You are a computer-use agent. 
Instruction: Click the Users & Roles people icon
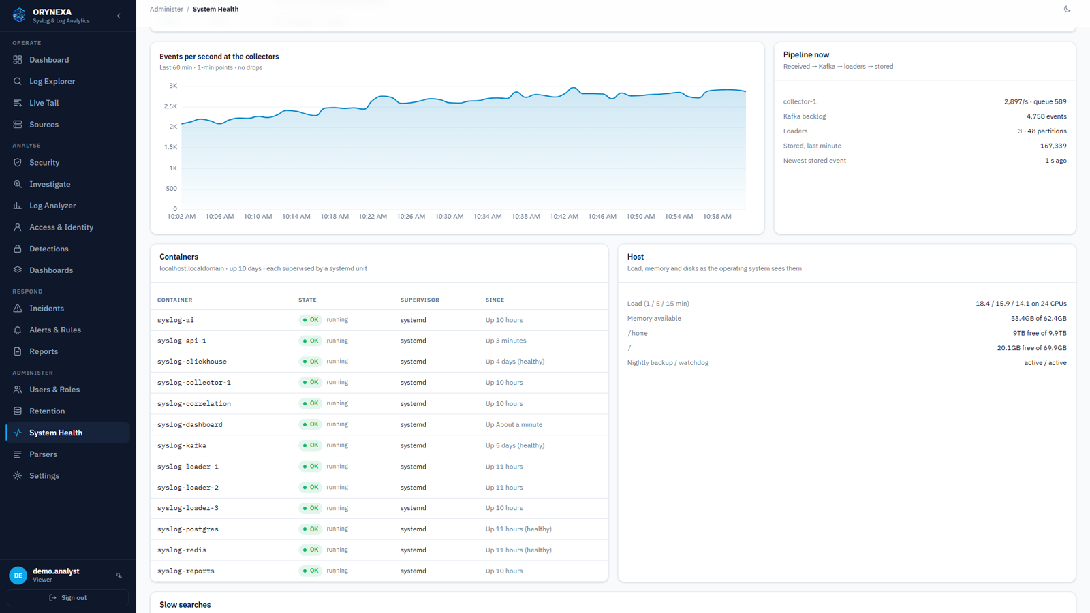(18, 390)
